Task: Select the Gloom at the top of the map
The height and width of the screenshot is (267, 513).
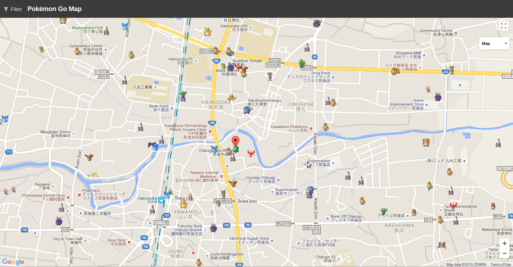Action: pyautogui.click(x=317, y=23)
